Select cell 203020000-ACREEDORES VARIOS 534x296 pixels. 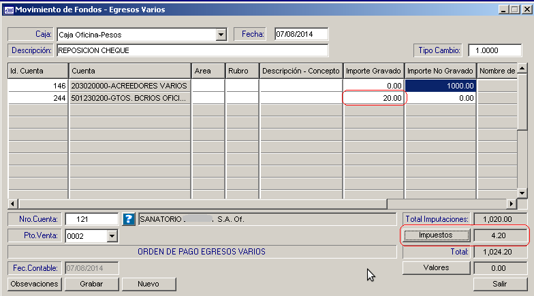click(129, 86)
